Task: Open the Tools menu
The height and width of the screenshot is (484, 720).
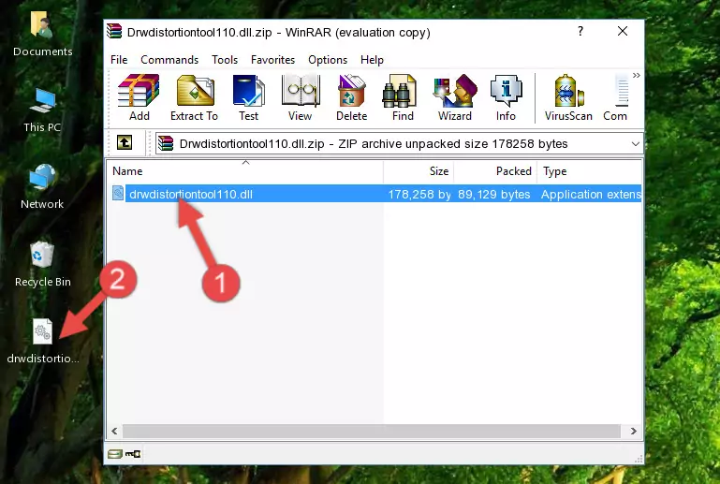Action: pos(225,60)
